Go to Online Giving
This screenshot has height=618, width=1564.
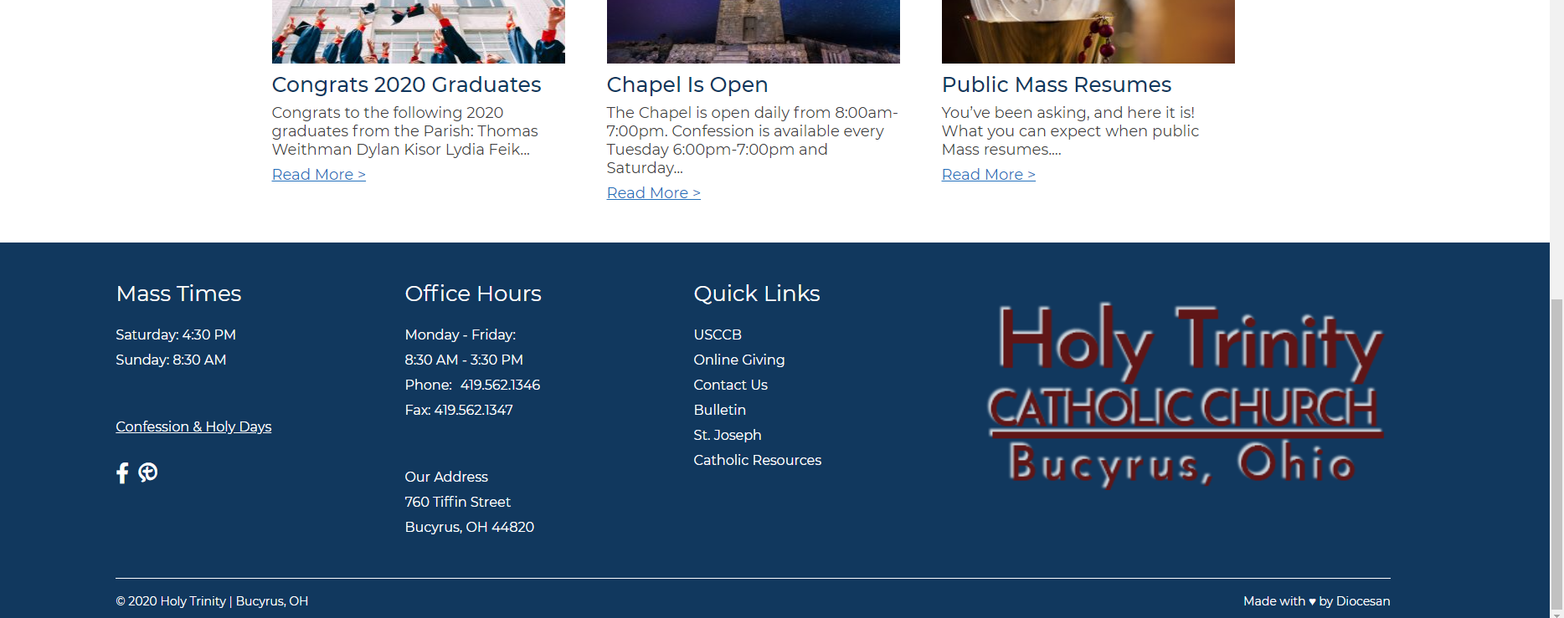(738, 360)
